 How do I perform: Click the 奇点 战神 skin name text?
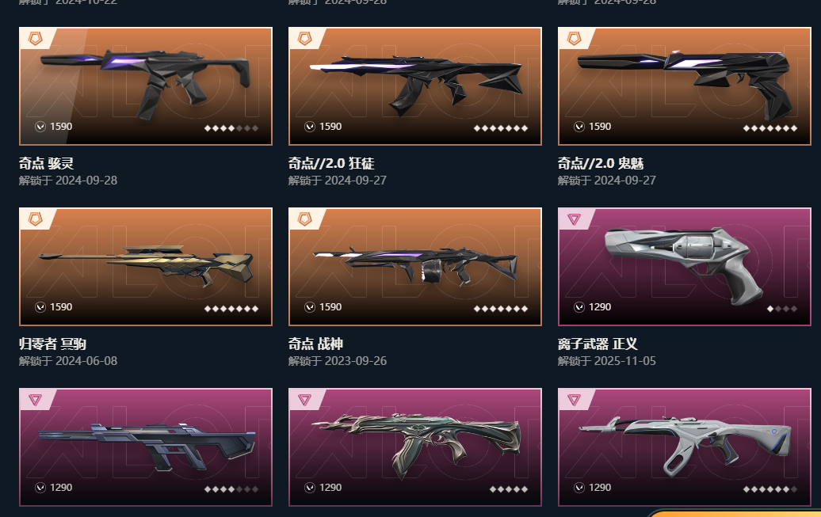(315, 344)
